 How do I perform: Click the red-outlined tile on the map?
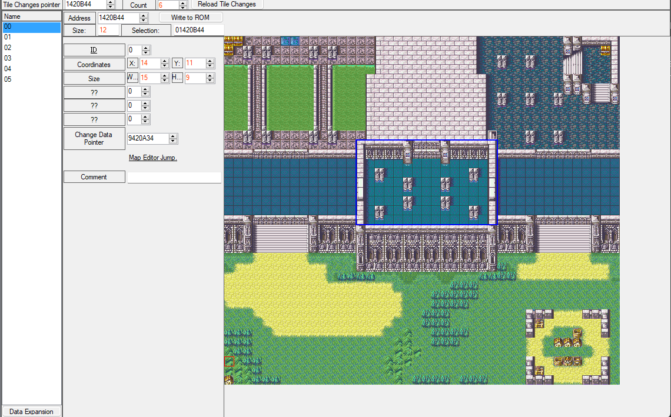[229, 361]
